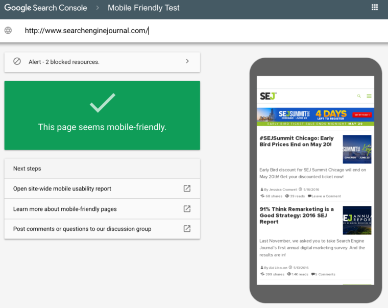Open Post comments or questions discussion group
This screenshot has height=308, width=388.
tap(102, 229)
